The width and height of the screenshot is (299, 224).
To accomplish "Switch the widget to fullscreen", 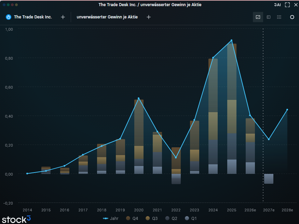I will point(287,5).
